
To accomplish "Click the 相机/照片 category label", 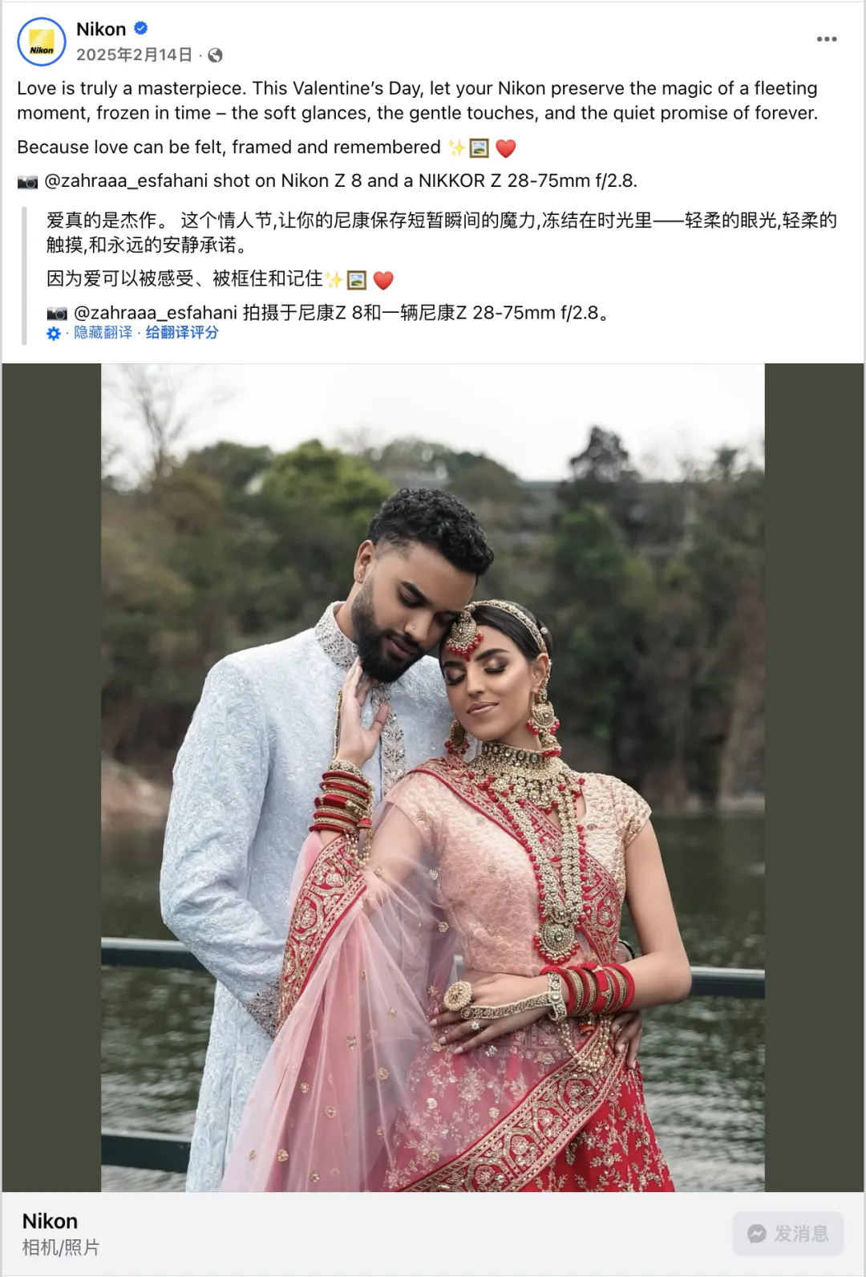I will click(x=61, y=1247).
